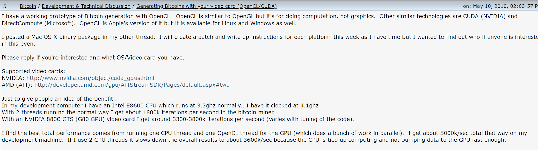Click the 'I have a working prototype' sentence
The image size is (538, 150).
(x=87, y=16)
